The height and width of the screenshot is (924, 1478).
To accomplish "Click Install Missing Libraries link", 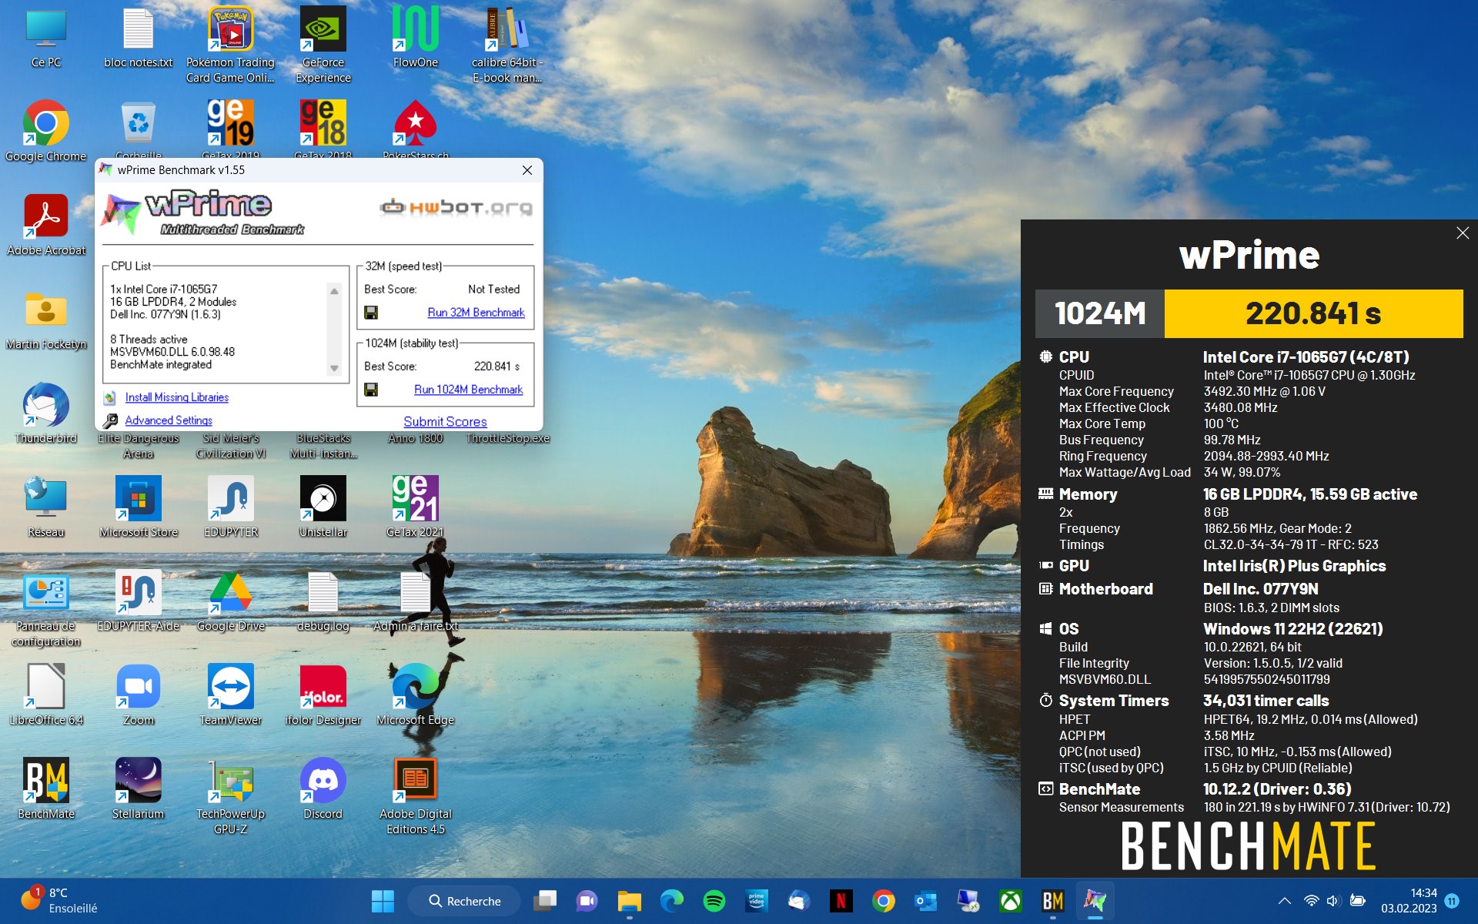I will (176, 397).
